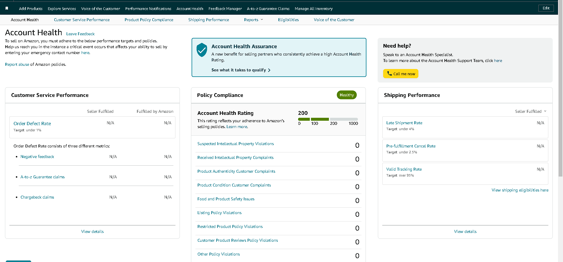Image resolution: width=563 pixels, height=262 pixels.
Task: Switch to the Account Health sub-tab
Action: (x=25, y=20)
